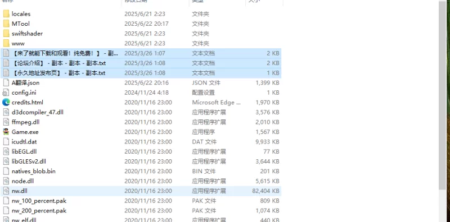Click A翻译.json date 2025/6/22 20:16
The image size is (450, 222).
146,82
